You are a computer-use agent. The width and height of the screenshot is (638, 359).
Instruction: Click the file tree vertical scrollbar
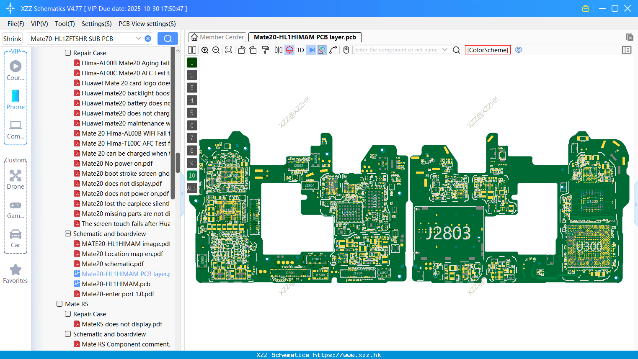pyautogui.click(x=178, y=163)
